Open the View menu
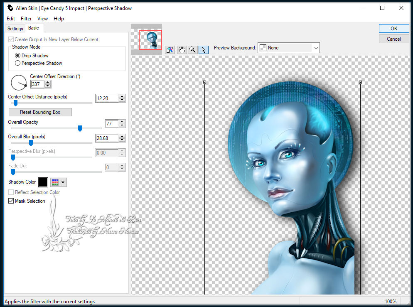Viewport: 413px width, 307px height. point(42,19)
